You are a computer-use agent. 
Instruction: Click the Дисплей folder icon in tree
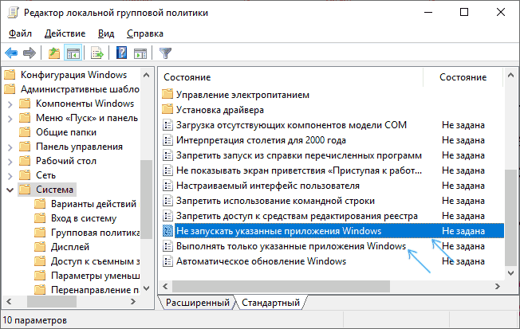pyautogui.click(x=40, y=247)
